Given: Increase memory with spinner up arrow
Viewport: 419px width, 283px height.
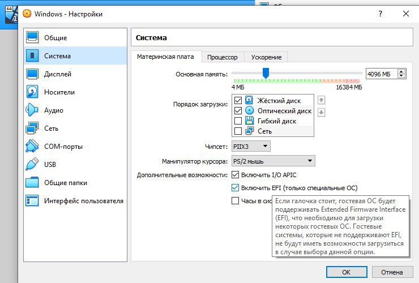Looking at the screenshot, I should (x=401, y=71).
